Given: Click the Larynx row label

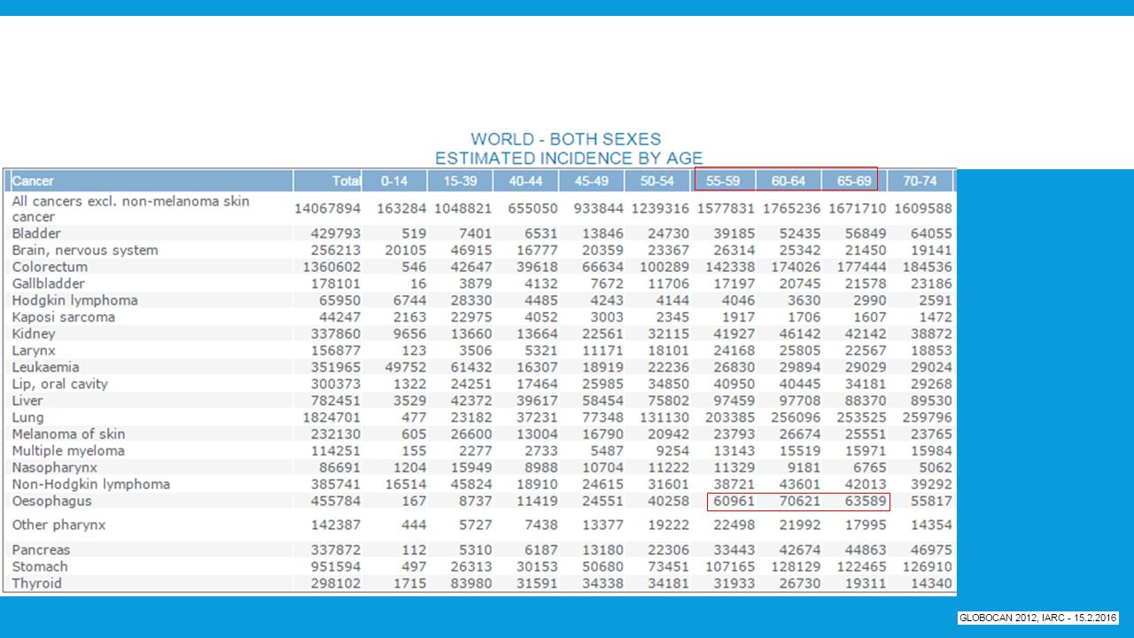Looking at the screenshot, I should click(34, 351).
